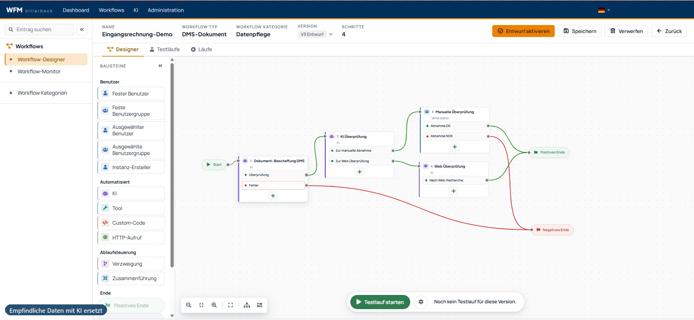
Task: Zoom out of the workflow canvas
Action: (189, 305)
